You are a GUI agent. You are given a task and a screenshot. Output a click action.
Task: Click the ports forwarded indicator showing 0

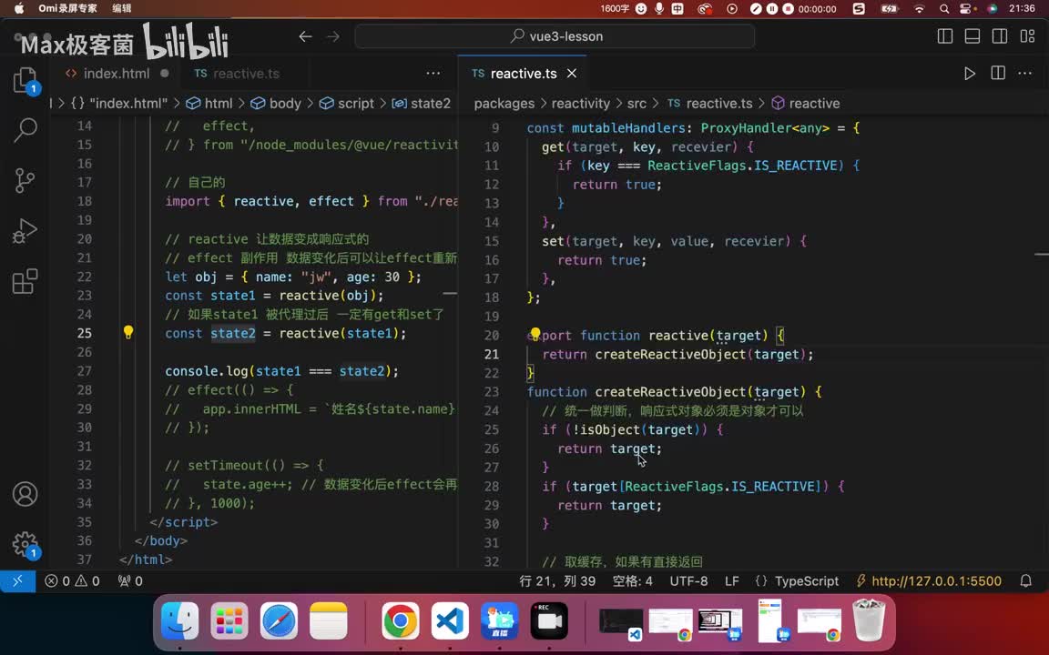130,580
